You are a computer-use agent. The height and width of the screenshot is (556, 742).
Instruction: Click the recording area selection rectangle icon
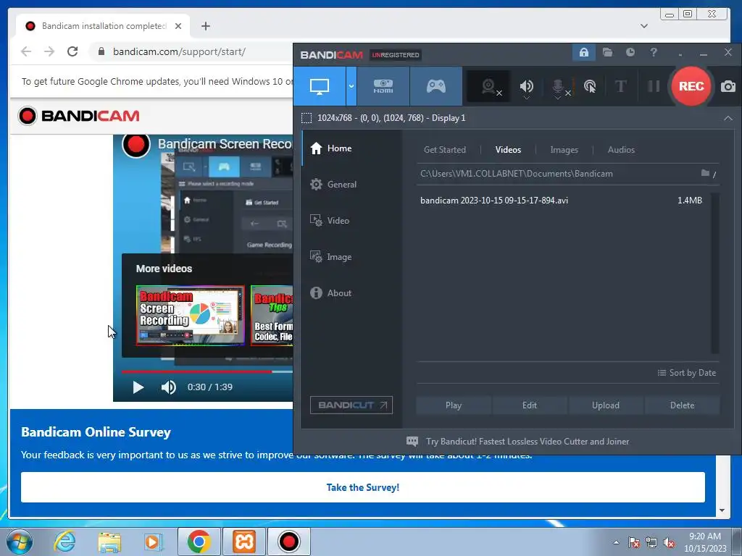307,118
